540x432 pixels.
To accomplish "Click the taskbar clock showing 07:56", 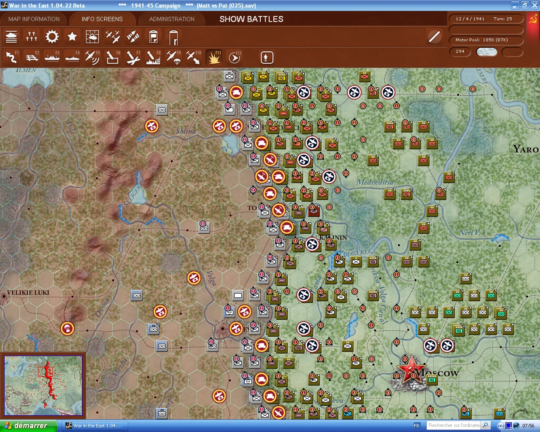I will 528,426.
